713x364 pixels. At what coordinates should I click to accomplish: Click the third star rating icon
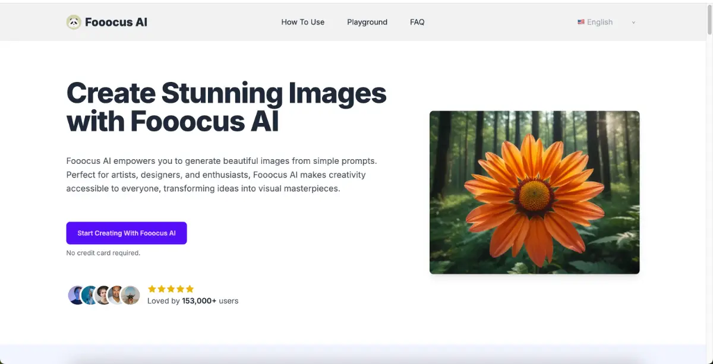[x=171, y=289]
